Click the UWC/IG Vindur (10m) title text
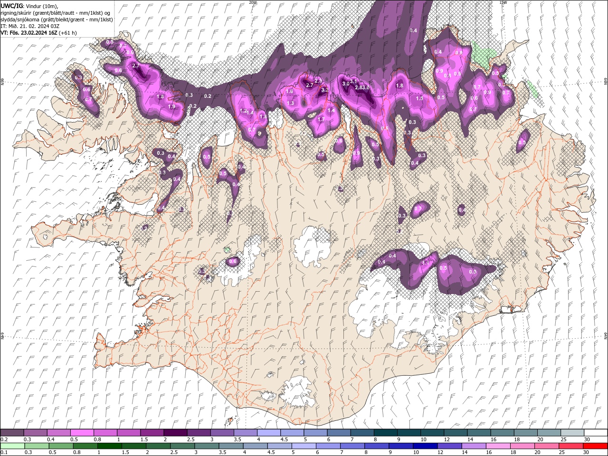 point(28,6)
